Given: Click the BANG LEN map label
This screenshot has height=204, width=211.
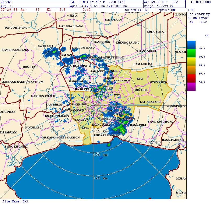Looking at the screenshot, I should tap(45, 46).
